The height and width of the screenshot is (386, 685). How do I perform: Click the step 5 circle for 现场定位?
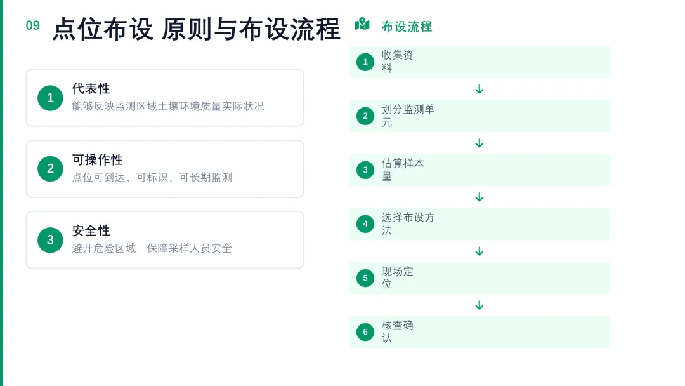pyautogui.click(x=365, y=278)
